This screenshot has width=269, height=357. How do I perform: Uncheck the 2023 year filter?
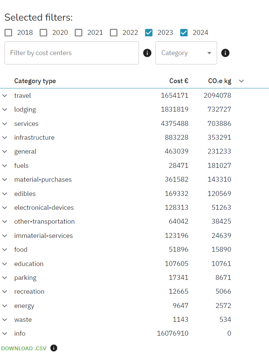[149, 33]
